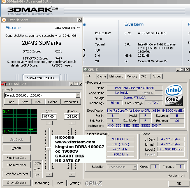
Task: Switch to the Cache tab in CPU-Z
Action: point(102,76)
